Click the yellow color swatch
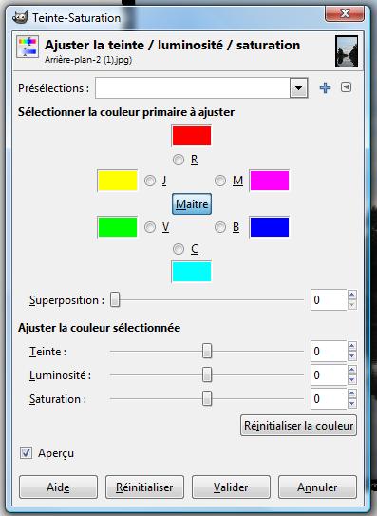The width and height of the screenshot is (377, 516). click(118, 181)
